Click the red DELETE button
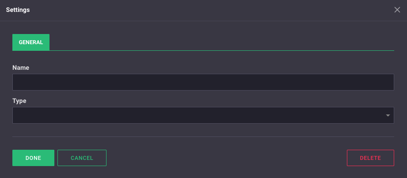This screenshot has height=178, width=407. point(370,158)
